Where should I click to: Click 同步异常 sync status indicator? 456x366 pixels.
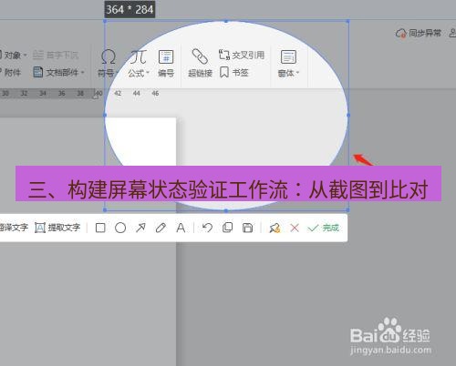coord(419,33)
